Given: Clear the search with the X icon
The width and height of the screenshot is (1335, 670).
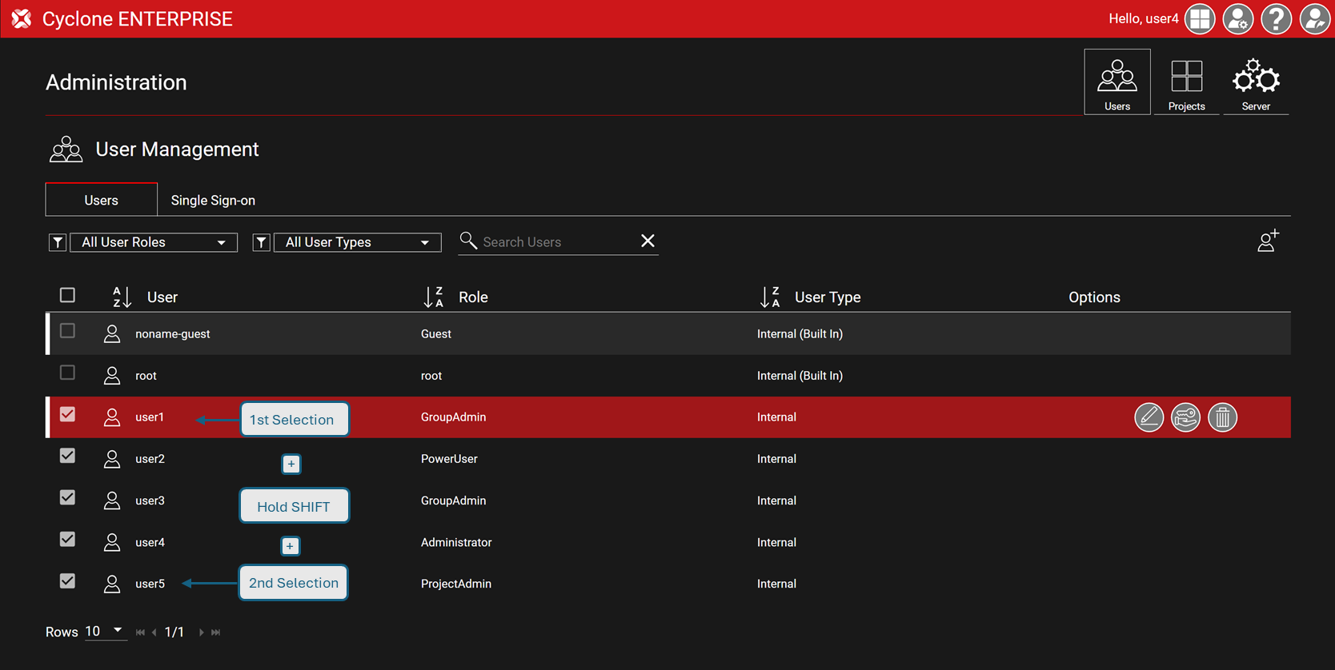Looking at the screenshot, I should tap(647, 241).
